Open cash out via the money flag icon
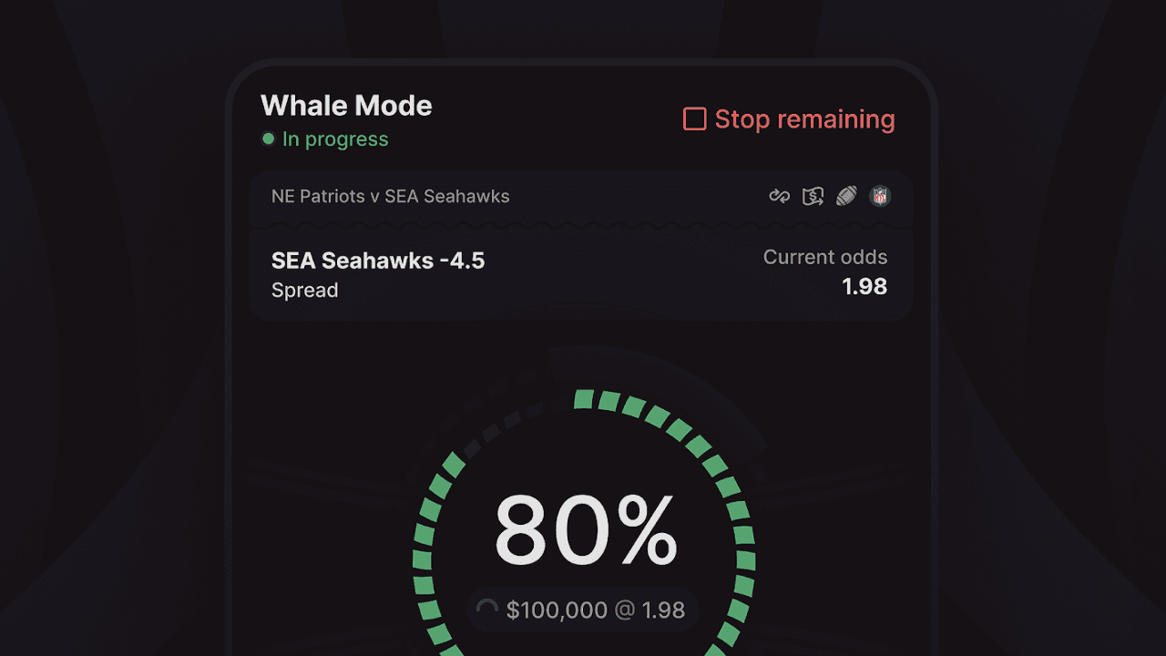Viewport: 1166px width, 656px height. pyautogui.click(x=813, y=196)
